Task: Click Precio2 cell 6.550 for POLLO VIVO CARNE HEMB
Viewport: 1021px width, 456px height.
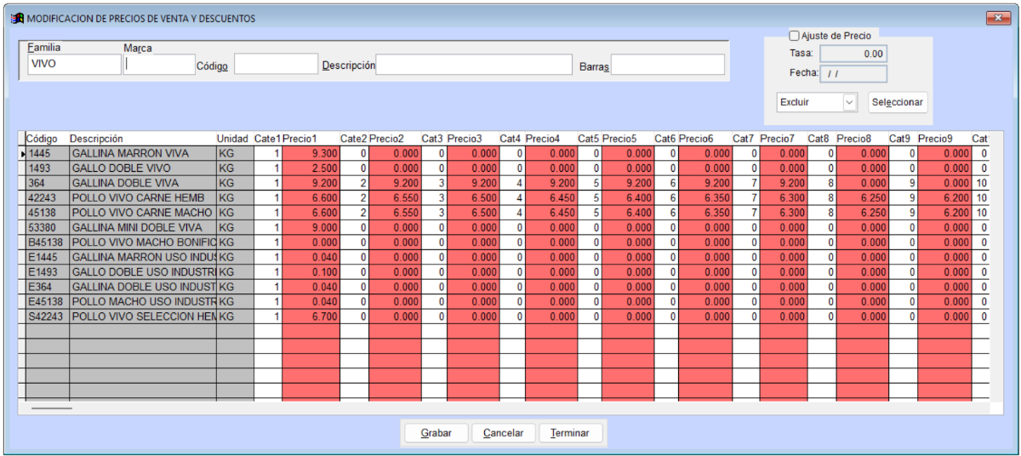Action: click(x=395, y=198)
